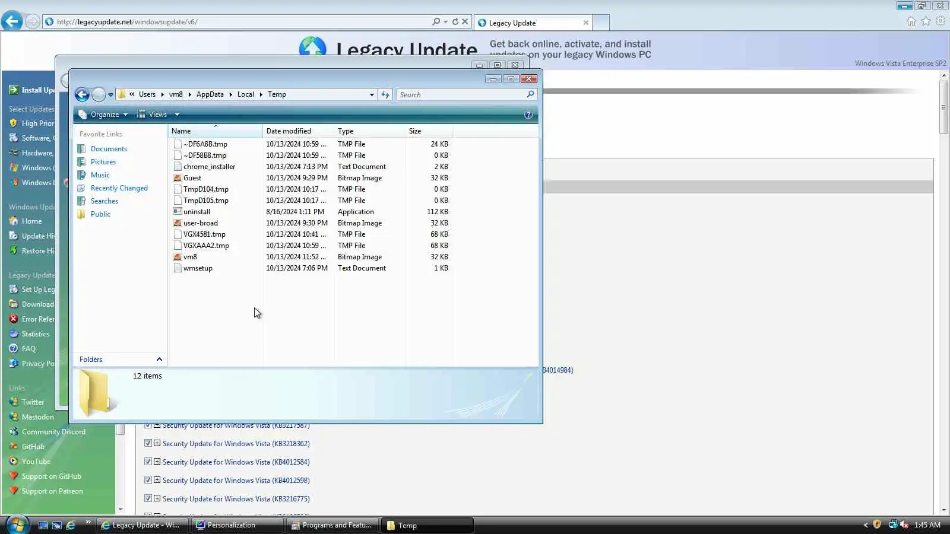Viewport: 950px width, 534px height.
Task: Stop loading the page in Internet Explorer
Action: coord(465,21)
